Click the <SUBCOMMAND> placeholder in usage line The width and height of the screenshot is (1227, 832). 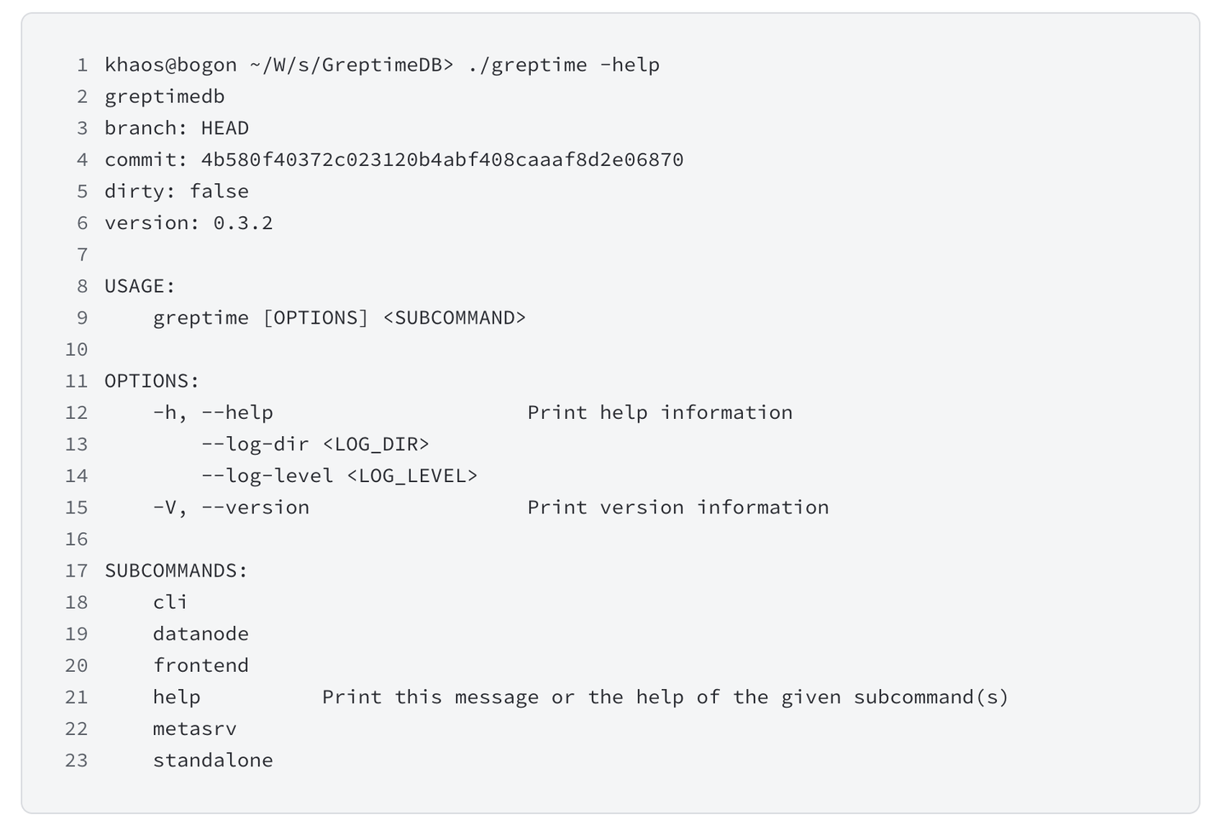[x=454, y=318]
